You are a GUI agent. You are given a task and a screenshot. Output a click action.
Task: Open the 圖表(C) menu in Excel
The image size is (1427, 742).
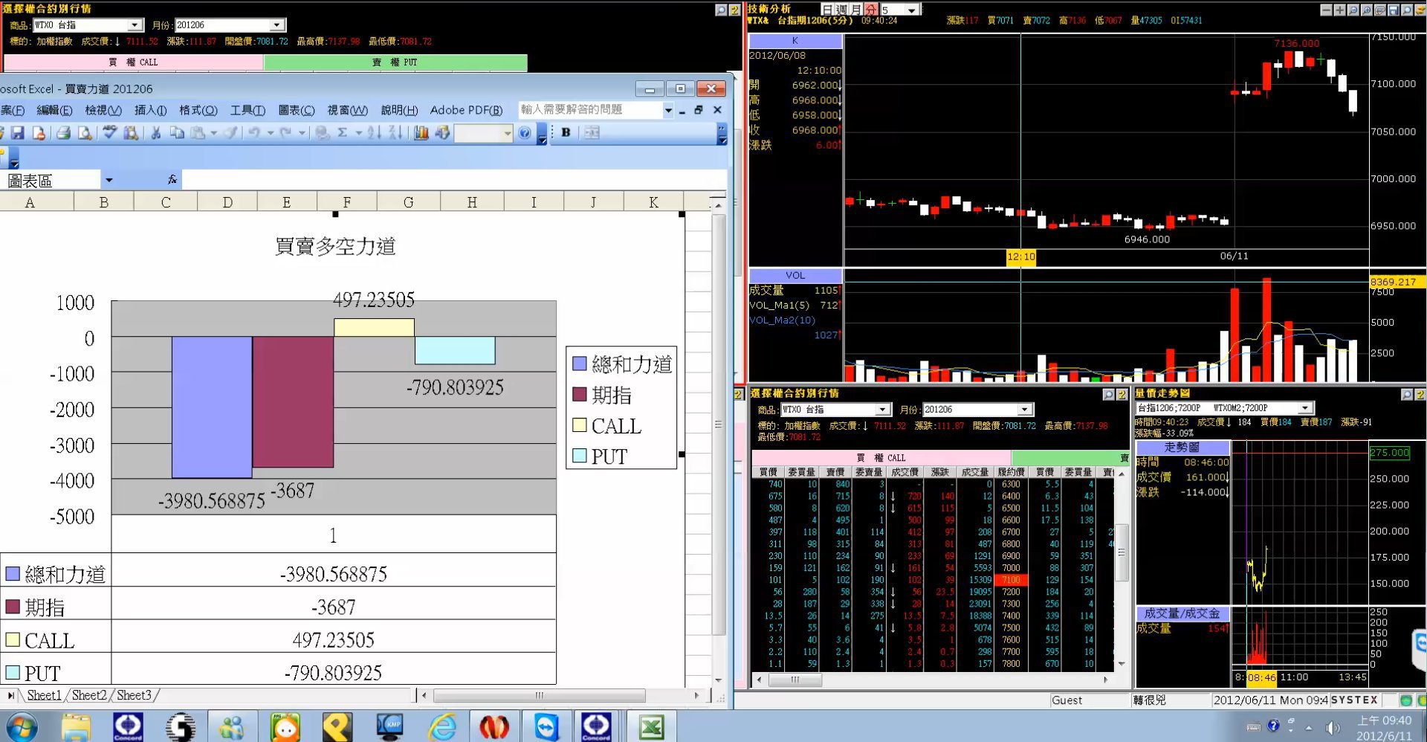tap(296, 110)
